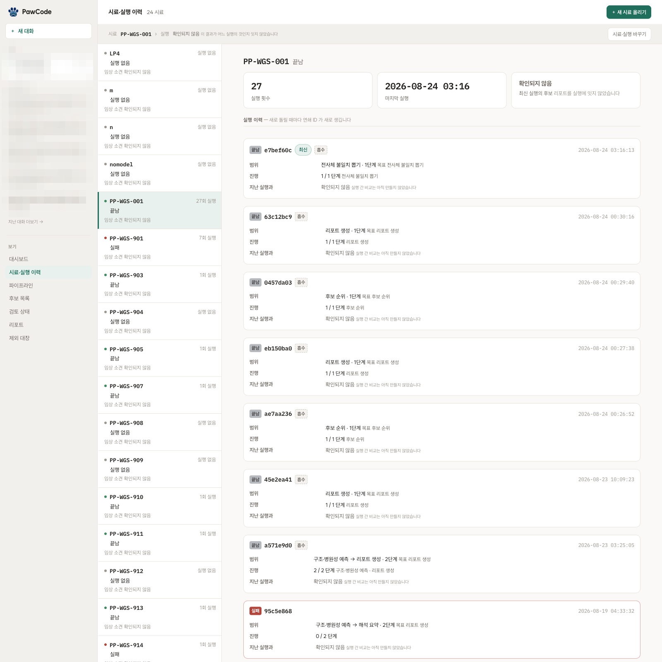Select sample PP-WGS-908 row
The height and width of the screenshot is (662, 662).
click(160, 432)
